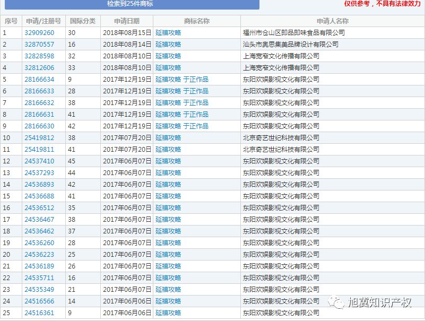
Task: Select applicant 东阳欢娱影视文化有限公司 in row 5
Action: pos(281,80)
